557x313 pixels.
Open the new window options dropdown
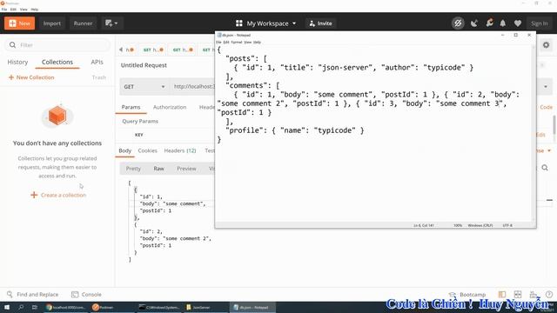[x=111, y=23]
